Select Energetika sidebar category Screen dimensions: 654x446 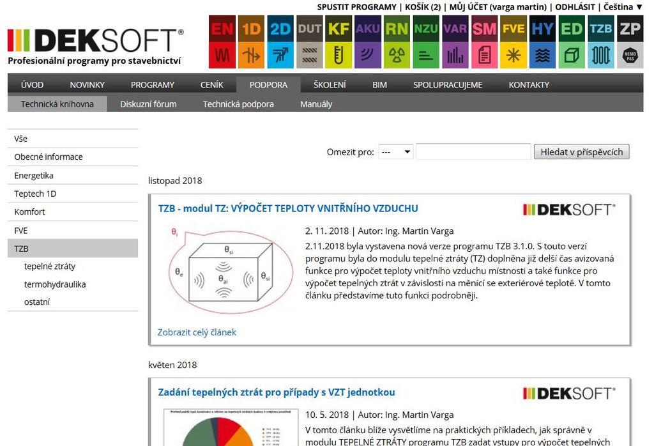73,175
